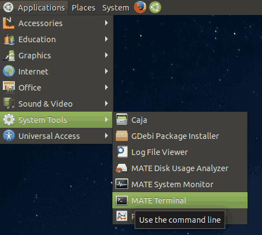Click the green Ubuntu MATE panel icon
262x235 pixels.
(155, 7)
